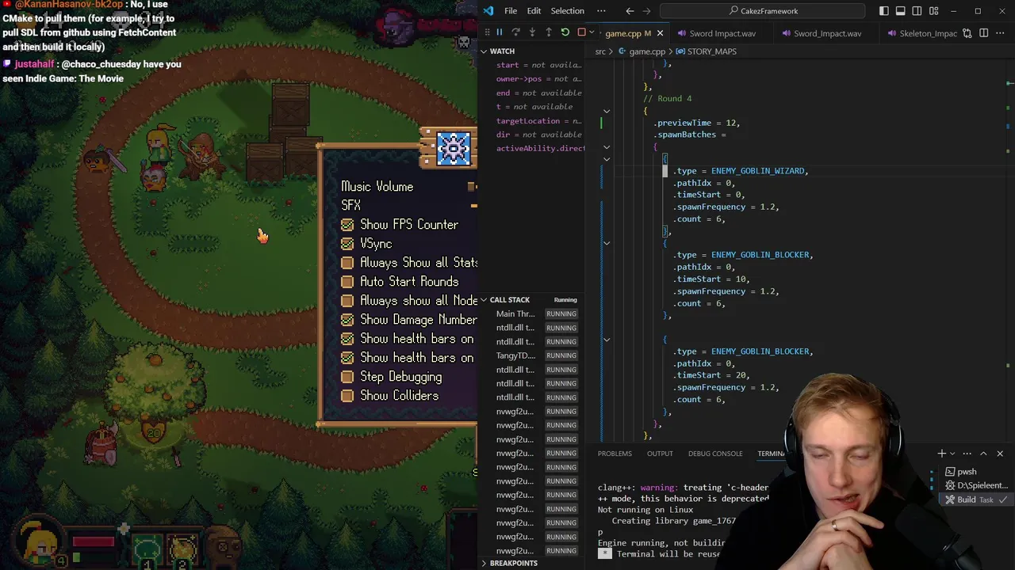Click the STORY_MAPS breadcrumb

711,51
